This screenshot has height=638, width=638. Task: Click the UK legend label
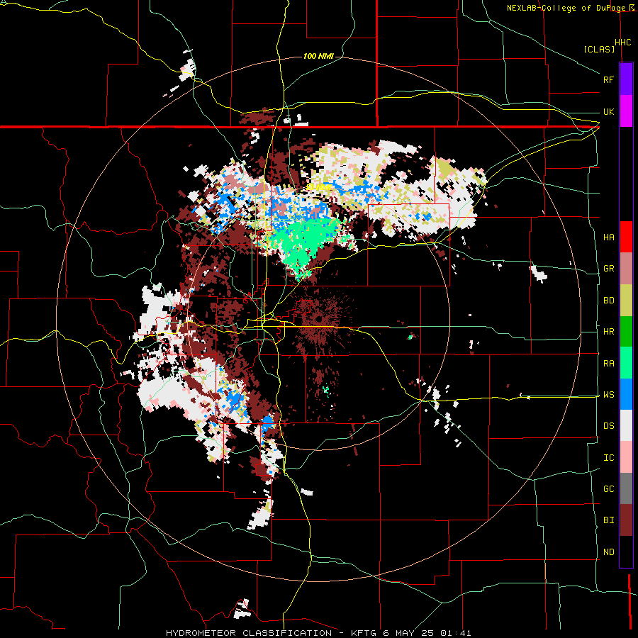608,111
